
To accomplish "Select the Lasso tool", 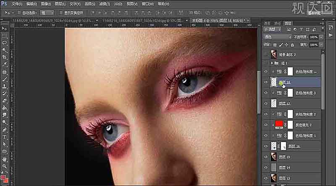I will click(4, 43).
